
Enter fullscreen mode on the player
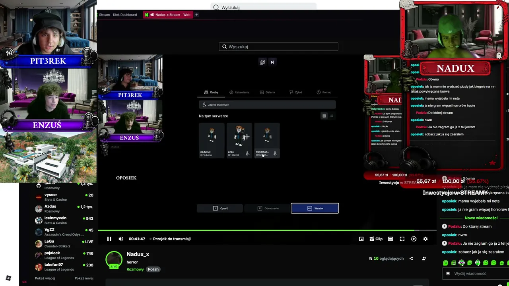[402, 239]
